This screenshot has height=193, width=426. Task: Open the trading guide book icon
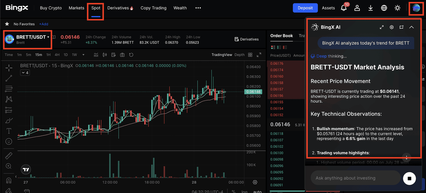click(54, 37)
